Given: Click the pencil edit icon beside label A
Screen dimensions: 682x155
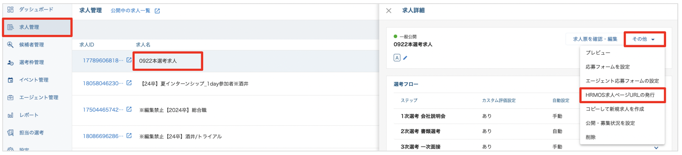Looking at the screenshot, I should click(x=405, y=58).
